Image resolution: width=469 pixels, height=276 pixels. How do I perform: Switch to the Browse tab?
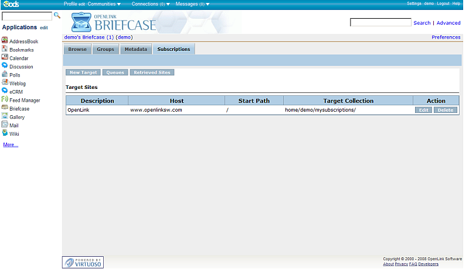coord(77,49)
